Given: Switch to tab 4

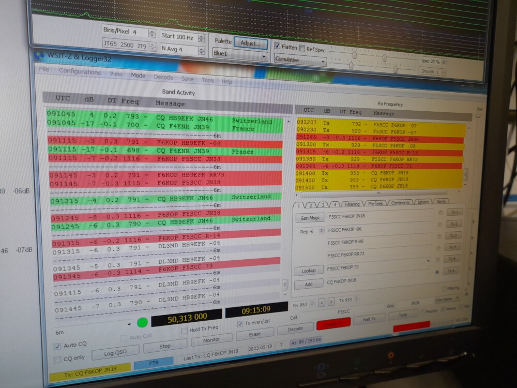Looking at the screenshot, I should [x=334, y=204].
